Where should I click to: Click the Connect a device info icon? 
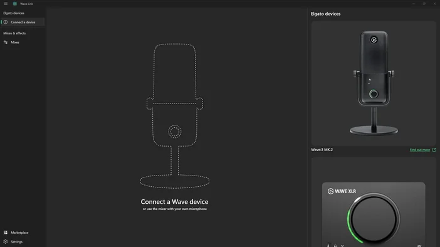tap(6, 22)
